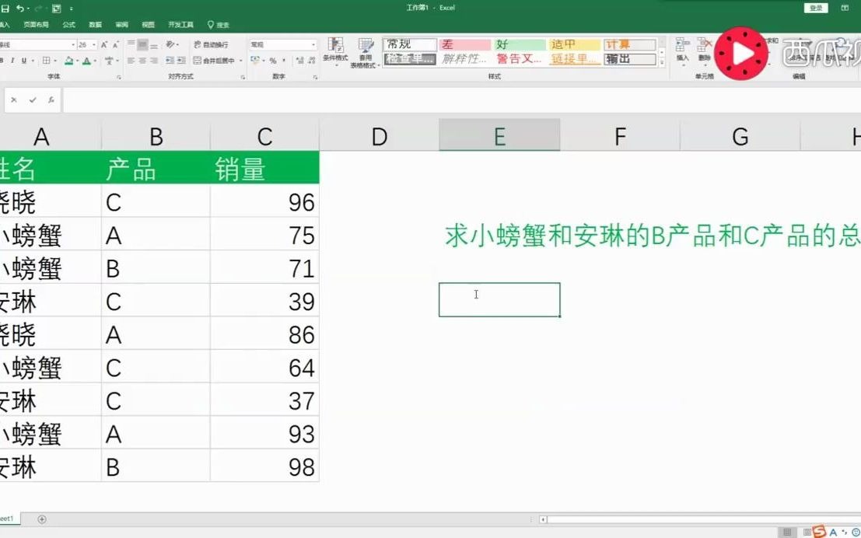Click the increase decimal icon
This screenshot has width=861, height=538.
(300, 61)
